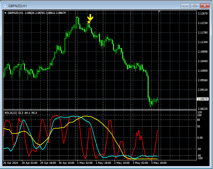Expand the GBPNZD,H1 chart dropdown triangle
This screenshot has width=213, height=169.
tap(5, 13)
